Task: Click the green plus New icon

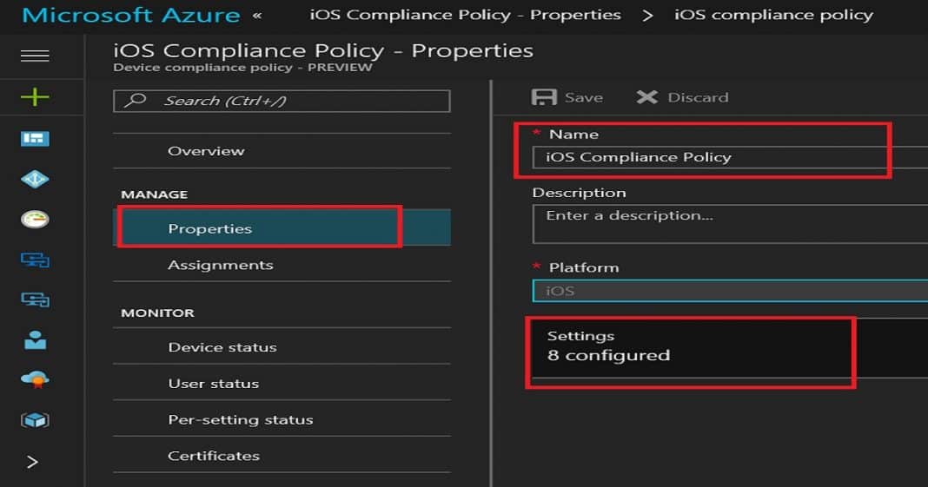Action: click(x=35, y=96)
